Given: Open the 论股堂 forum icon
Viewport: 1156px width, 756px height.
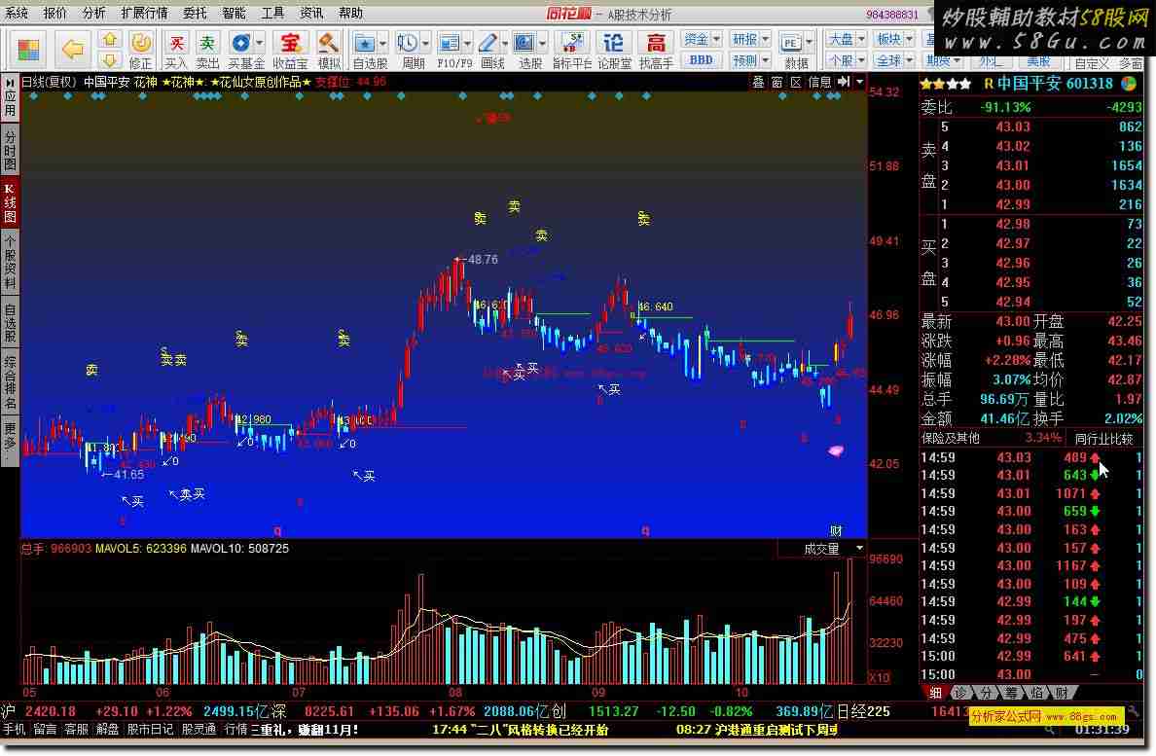Looking at the screenshot, I should click(613, 44).
